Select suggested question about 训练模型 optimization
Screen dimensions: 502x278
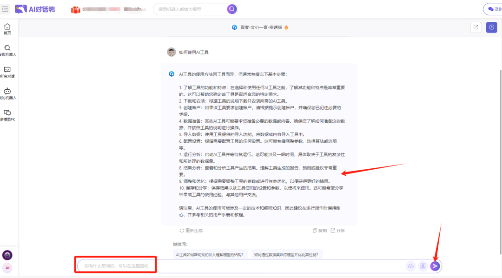[286, 254]
